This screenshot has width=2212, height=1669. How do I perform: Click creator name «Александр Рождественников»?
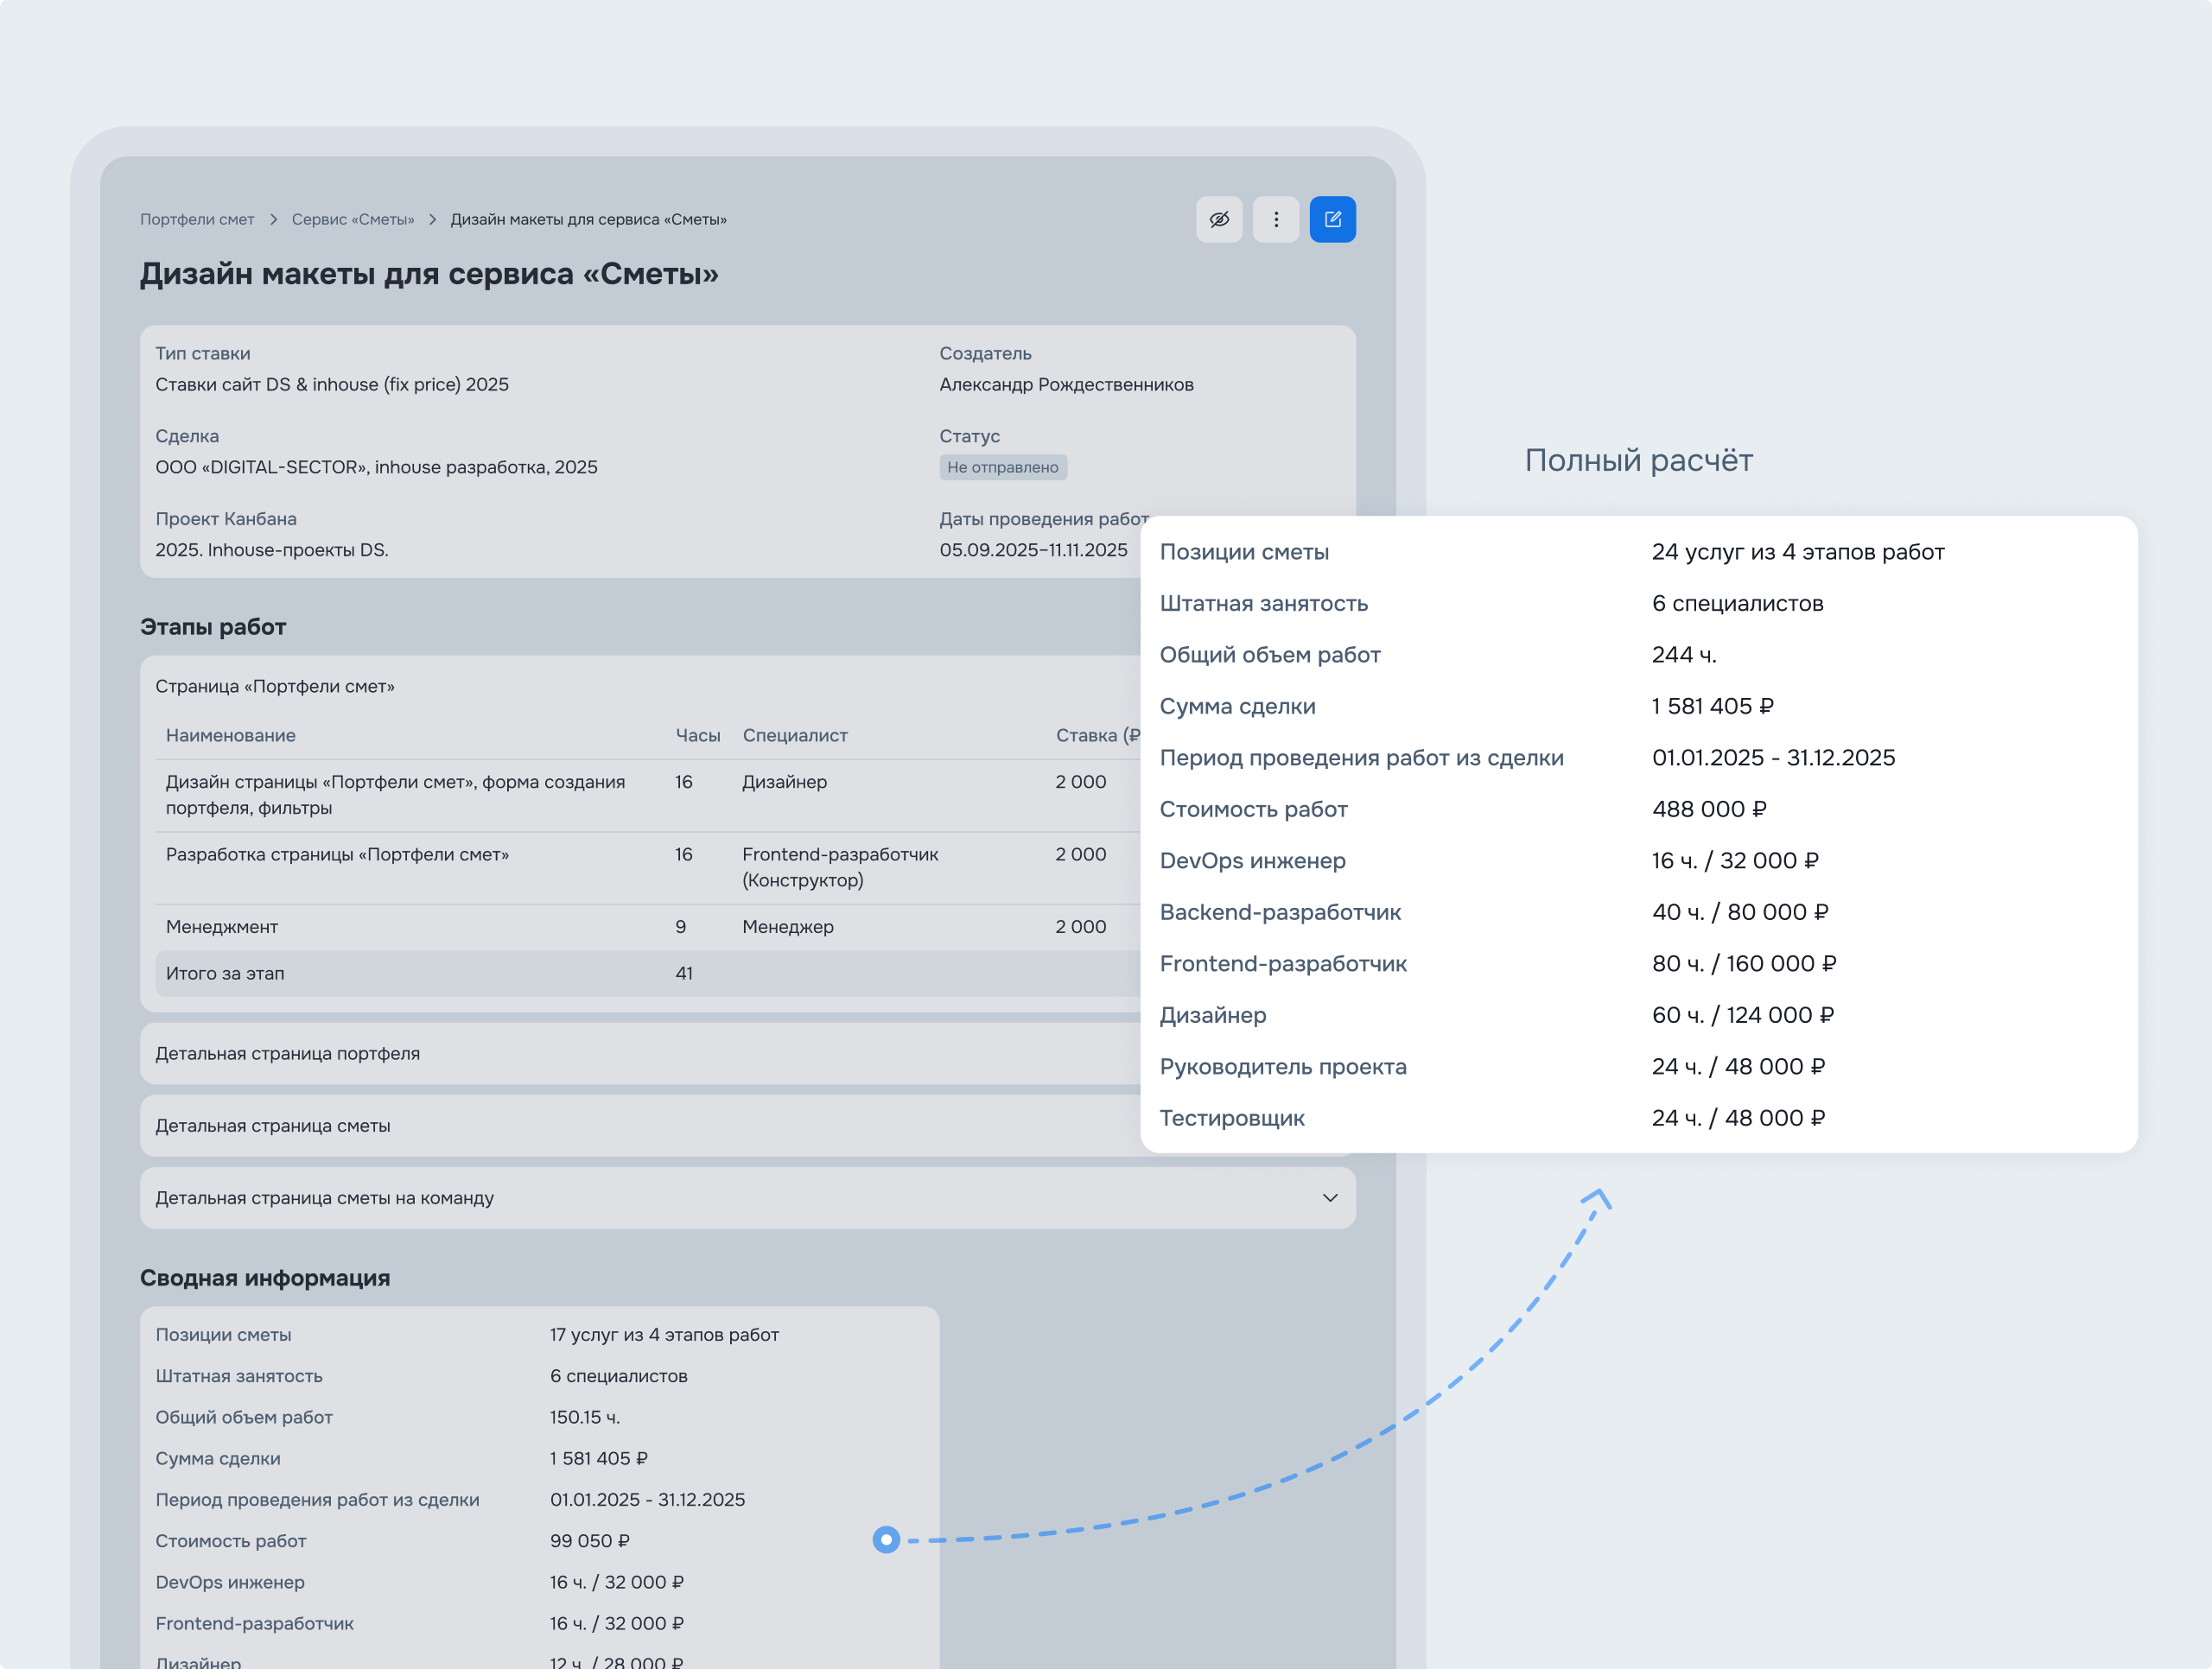click(x=1066, y=385)
